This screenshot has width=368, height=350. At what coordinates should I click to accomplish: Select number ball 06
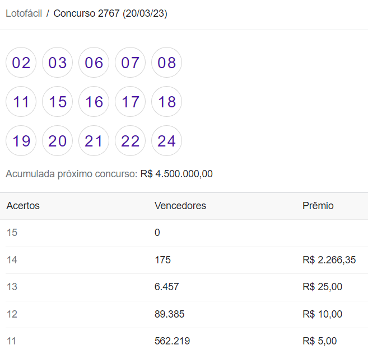(94, 62)
